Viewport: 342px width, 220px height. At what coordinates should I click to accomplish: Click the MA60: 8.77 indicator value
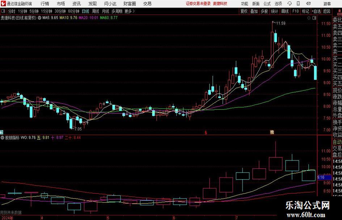click(109, 18)
